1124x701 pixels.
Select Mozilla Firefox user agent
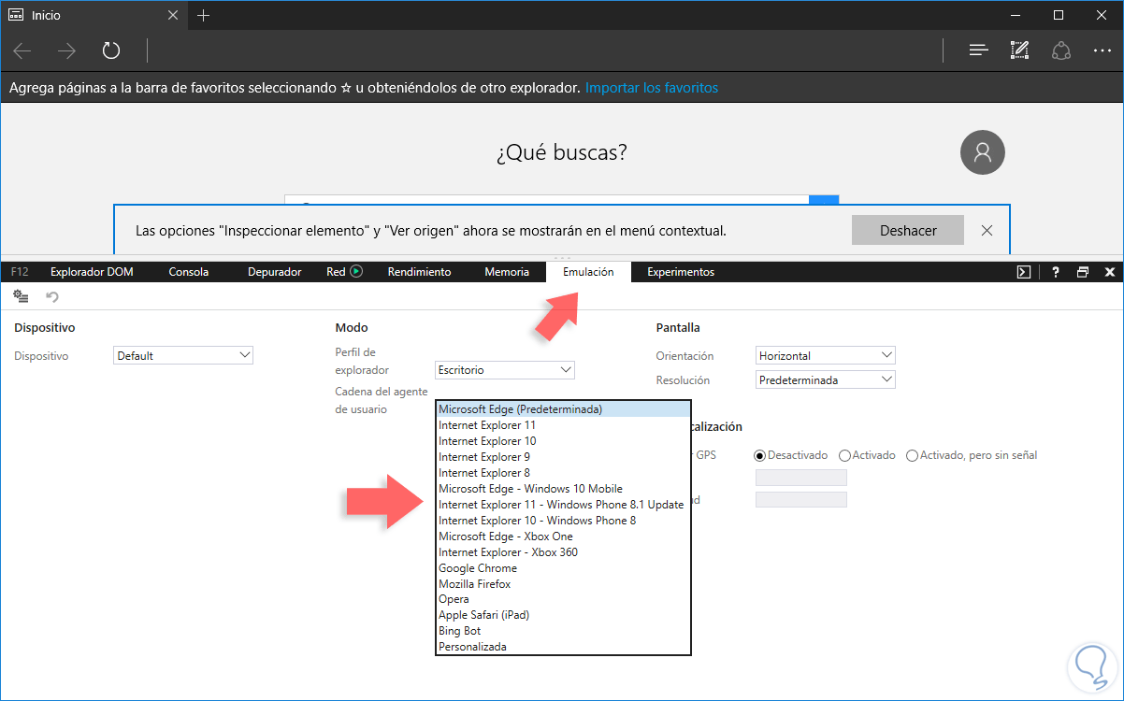pos(563,584)
